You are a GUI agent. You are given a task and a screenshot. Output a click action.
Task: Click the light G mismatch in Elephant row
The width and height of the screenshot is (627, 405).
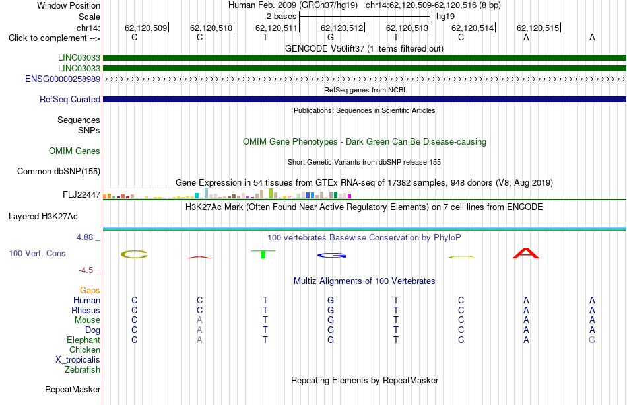592,340
